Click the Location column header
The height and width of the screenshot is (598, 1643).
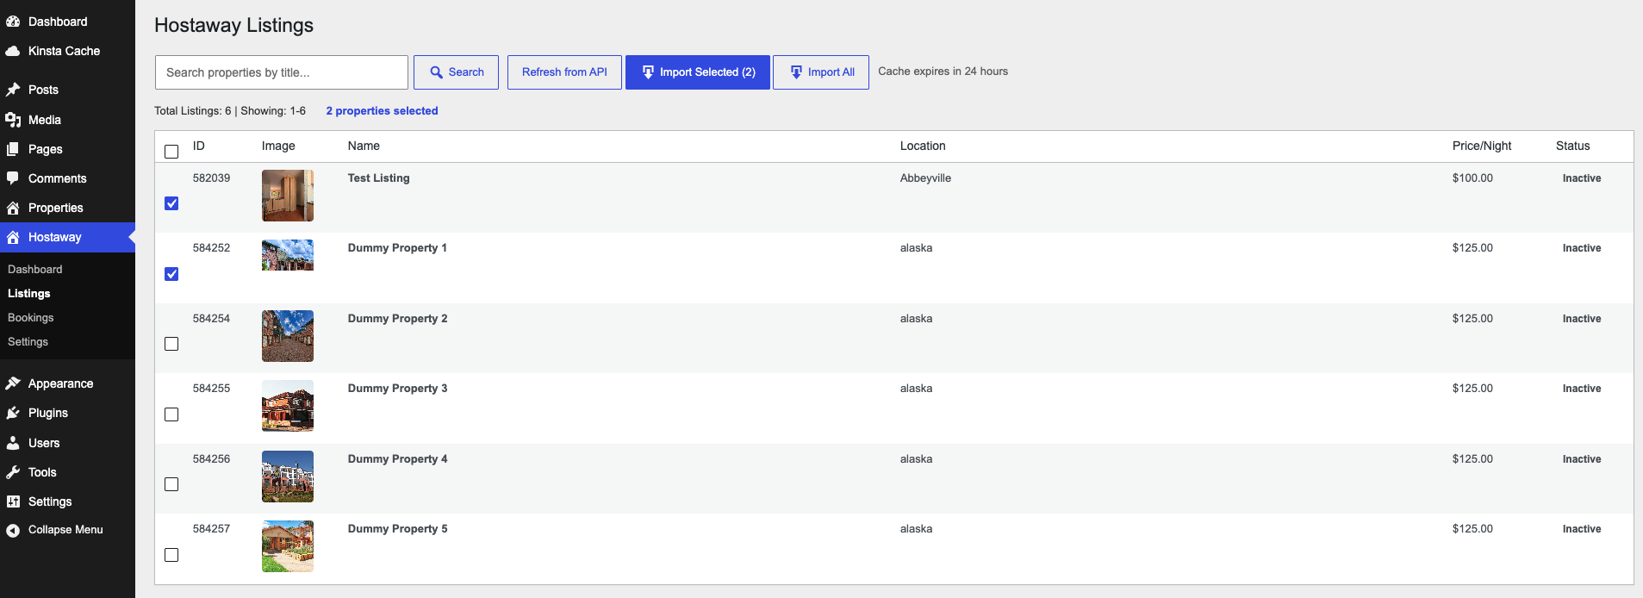coord(923,146)
